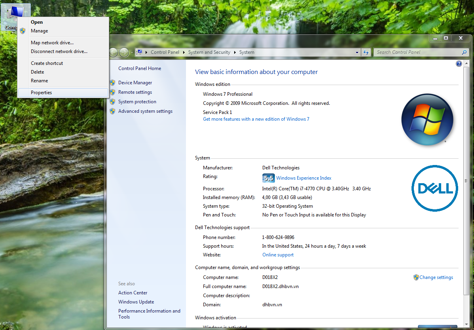Click the 32-bit Operating System value
This screenshot has width=474, height=330.
coord(288,207)
